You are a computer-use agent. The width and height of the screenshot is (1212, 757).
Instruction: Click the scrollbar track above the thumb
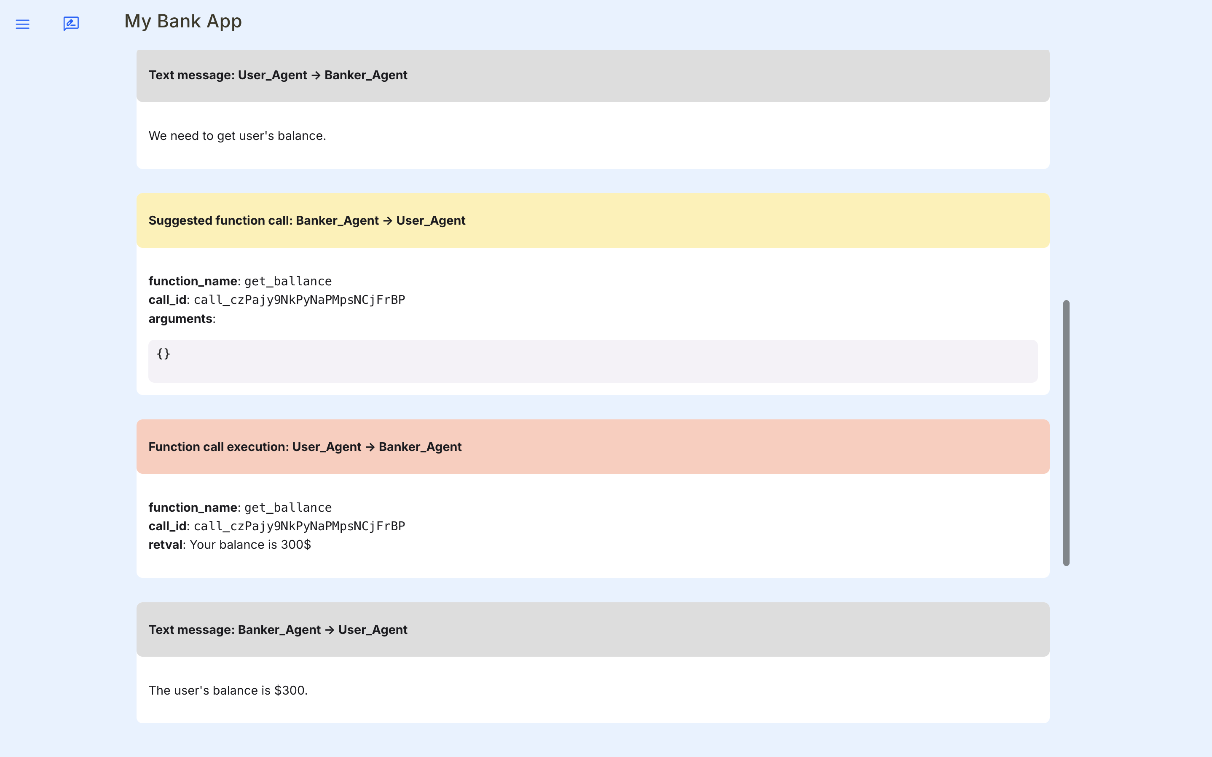tap(1066, 175)
